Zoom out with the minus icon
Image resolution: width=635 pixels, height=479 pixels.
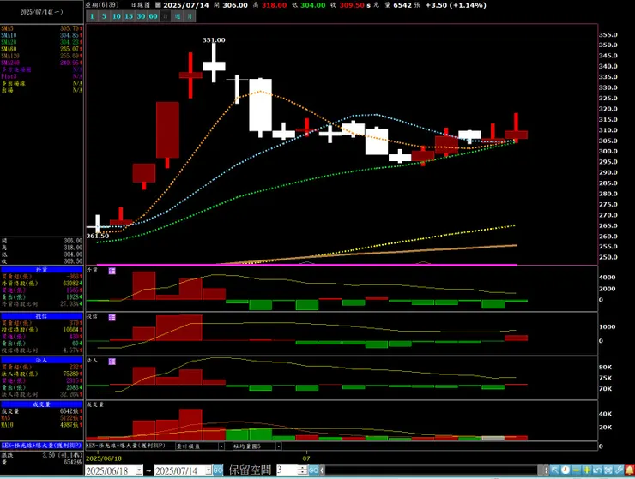[576, 470]
